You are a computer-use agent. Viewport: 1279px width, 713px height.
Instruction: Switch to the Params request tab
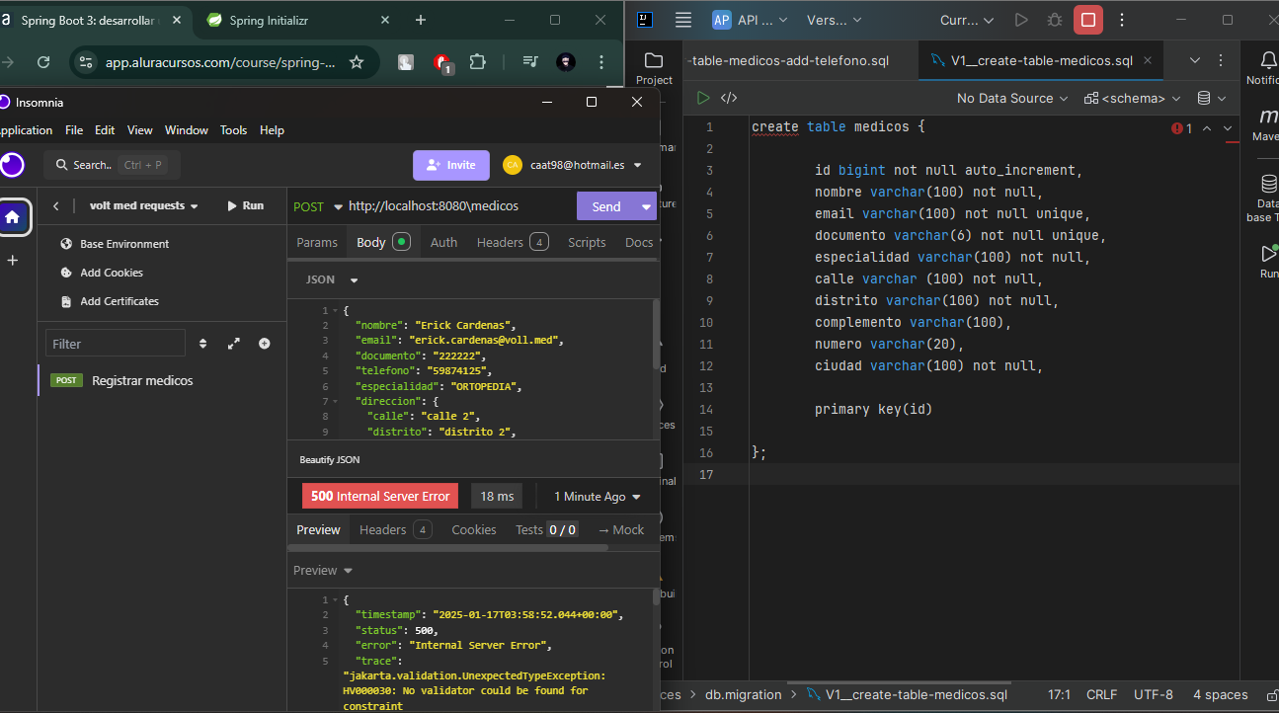(x=317, y=242)
